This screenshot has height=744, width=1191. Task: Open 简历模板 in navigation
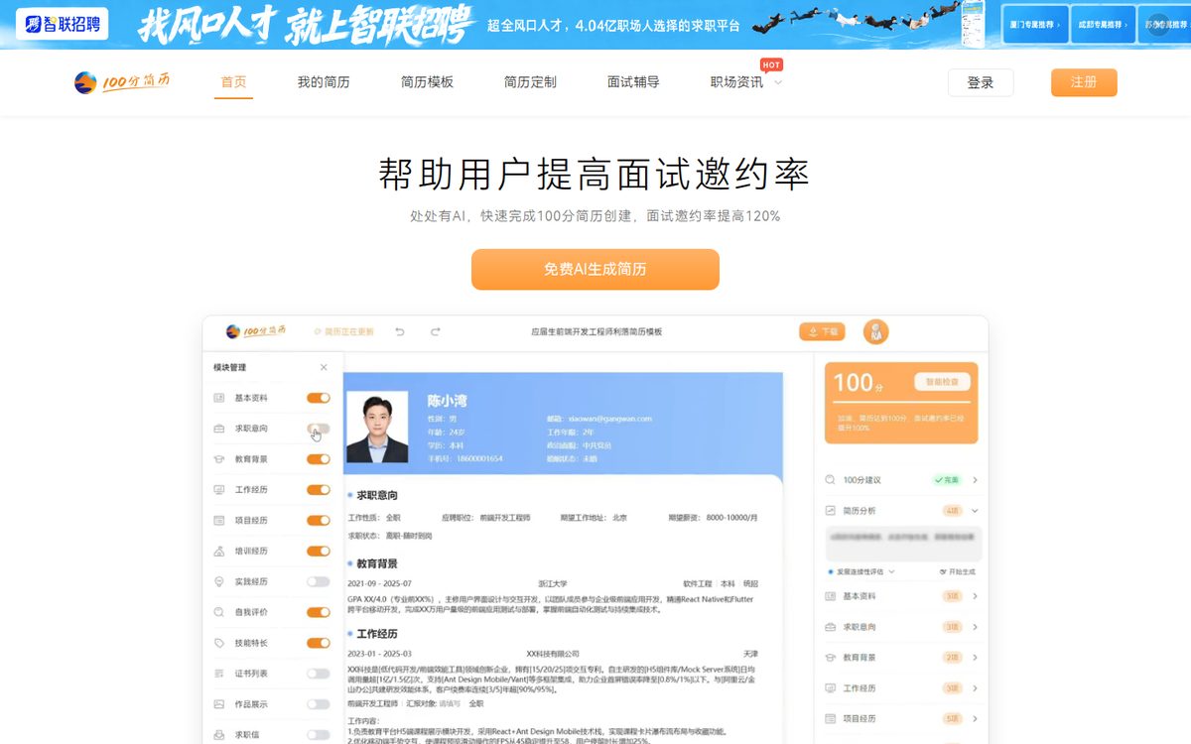[427, 82]
